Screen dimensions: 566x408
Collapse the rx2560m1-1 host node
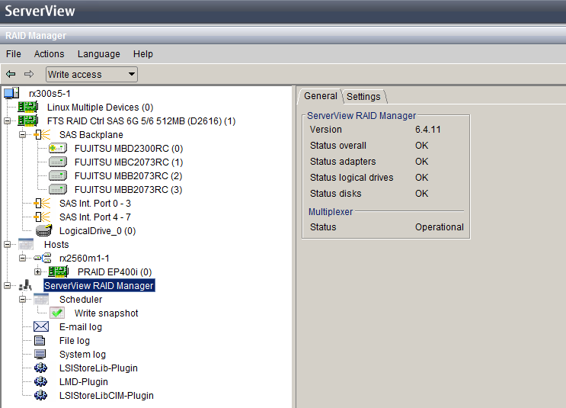[x=22, y=258]
